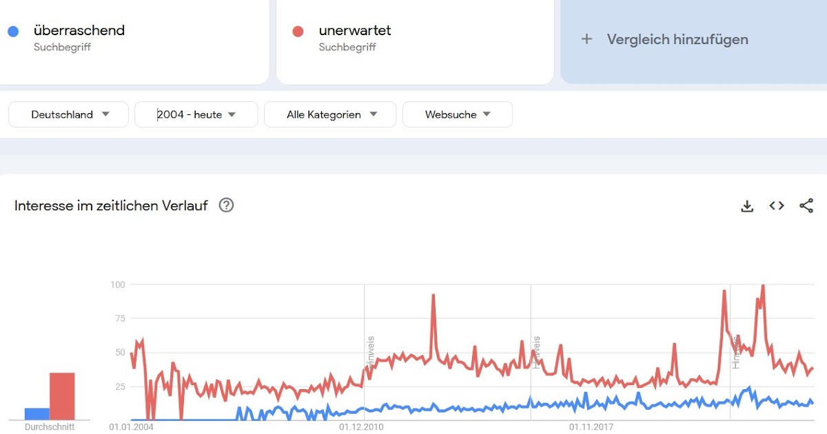Share the interest over time chart
Image resolution: width=827 pixels, height=434 pixels.
click(x=806, y=205)
